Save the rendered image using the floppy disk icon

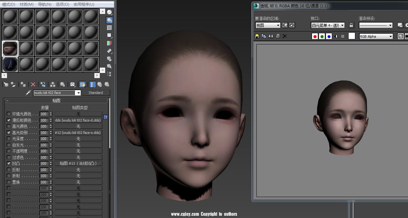(256, 36)
